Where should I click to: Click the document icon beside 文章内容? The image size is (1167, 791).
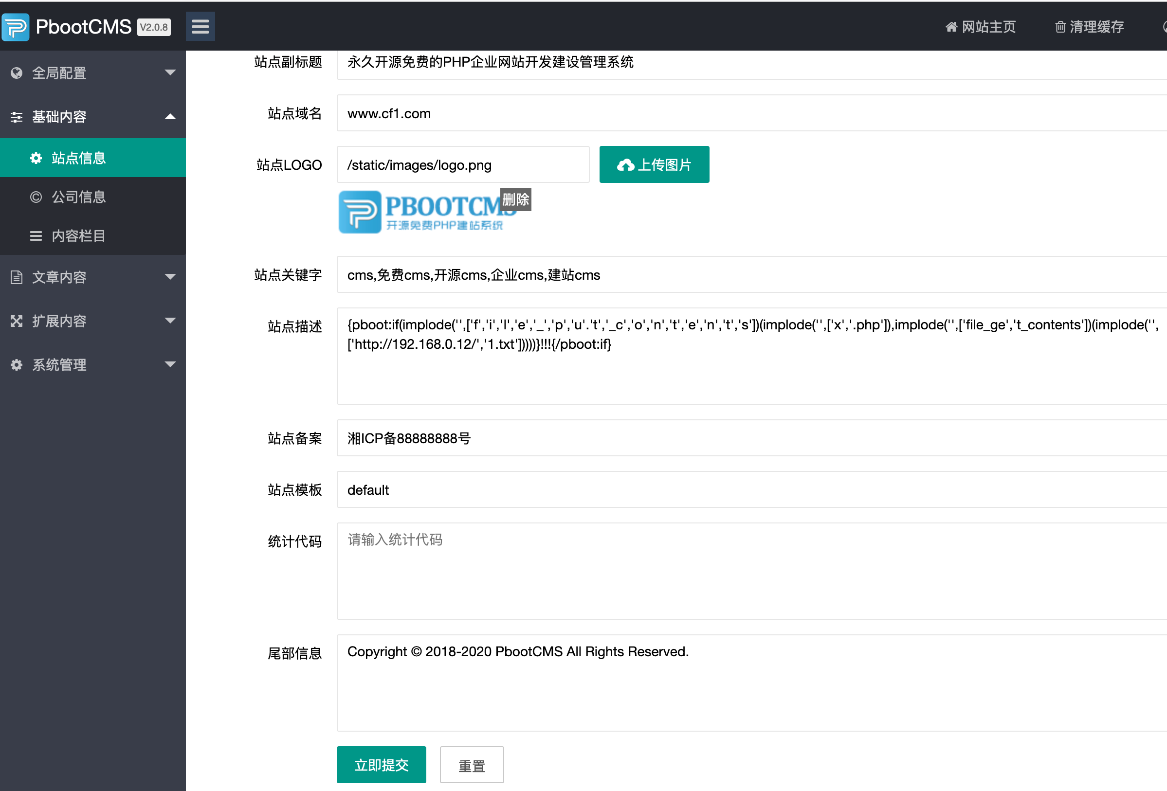(x=17, y=277)
